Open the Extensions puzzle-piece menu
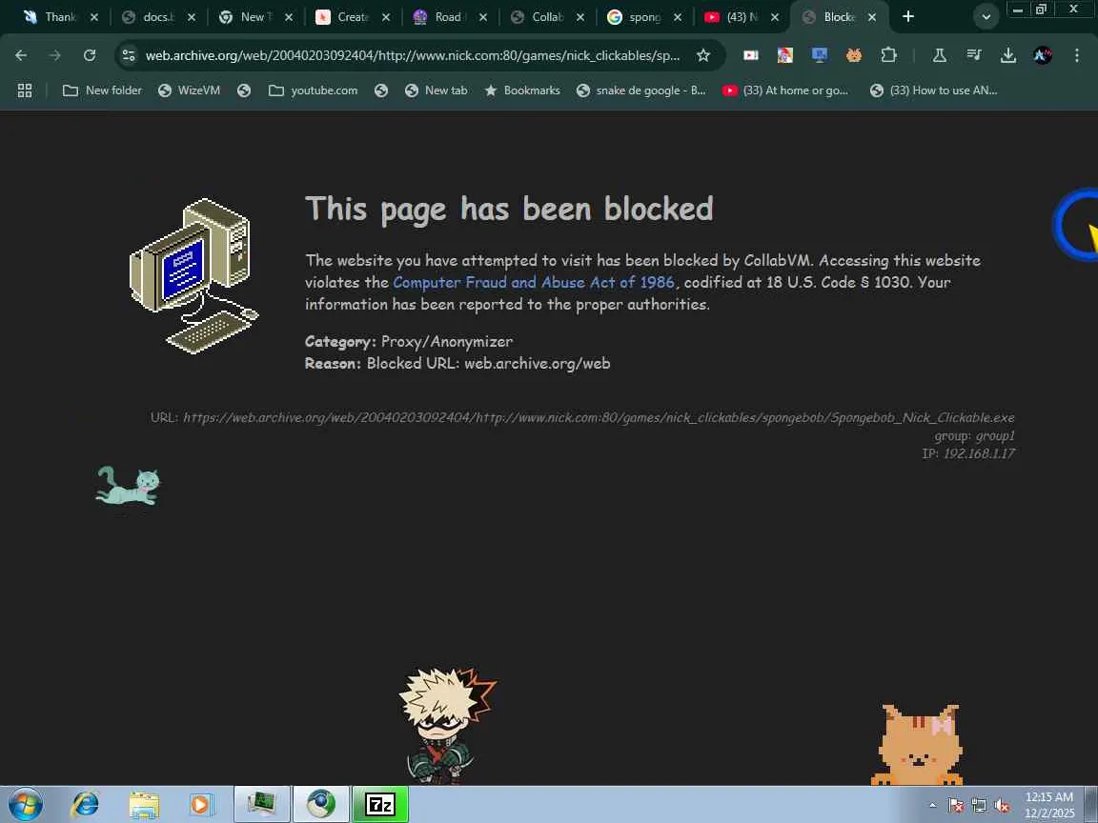Viewport: 1098px width, 823px height. coord(888,55)
